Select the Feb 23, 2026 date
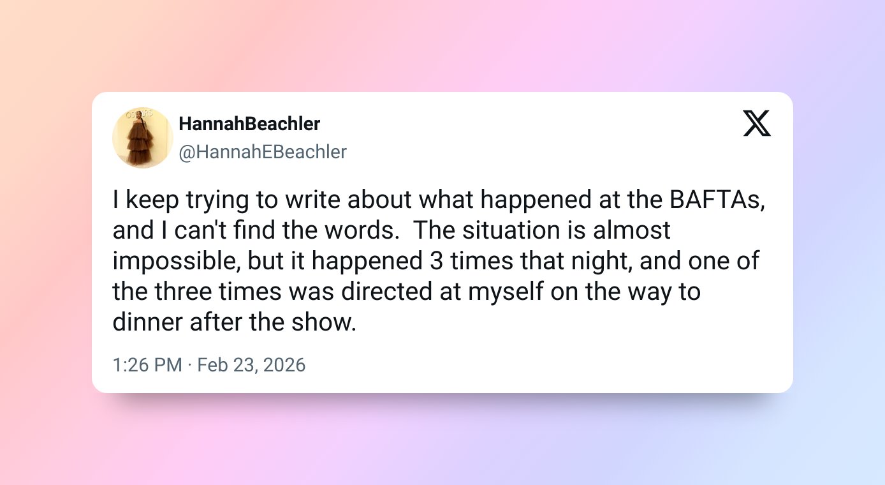The height and width of the screenshot is (485, 885). pos(251,365)
